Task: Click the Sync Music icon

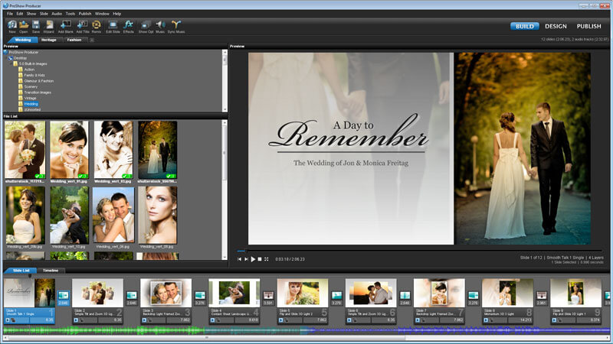Action: (177, 26)
